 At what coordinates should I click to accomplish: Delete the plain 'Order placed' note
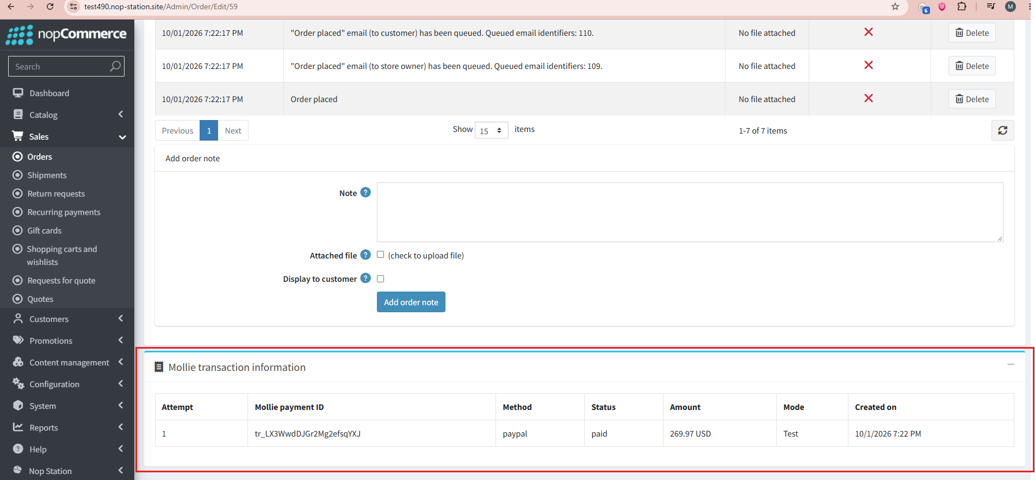point(972,99)
